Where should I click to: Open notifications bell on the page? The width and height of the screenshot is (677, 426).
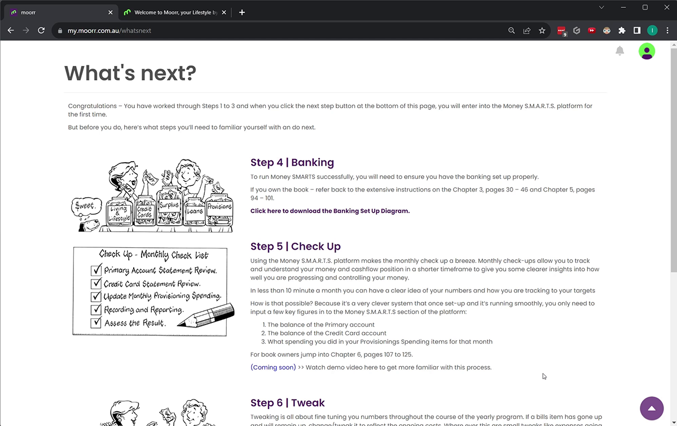point(620,51)
